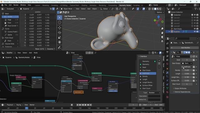Image resolution: width=200 pixels, height=113 pixels.
Task: Select the UseEmpty item in Interface list
Action: pos(147,73)
